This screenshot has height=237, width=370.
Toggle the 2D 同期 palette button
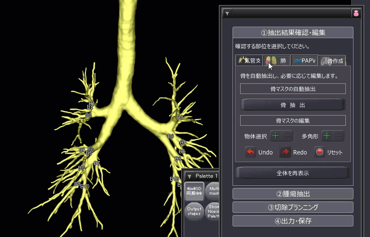click(194, 190)
